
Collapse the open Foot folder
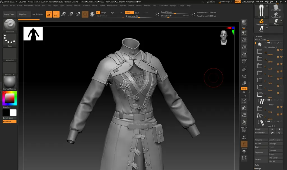[x=260, y=94]
